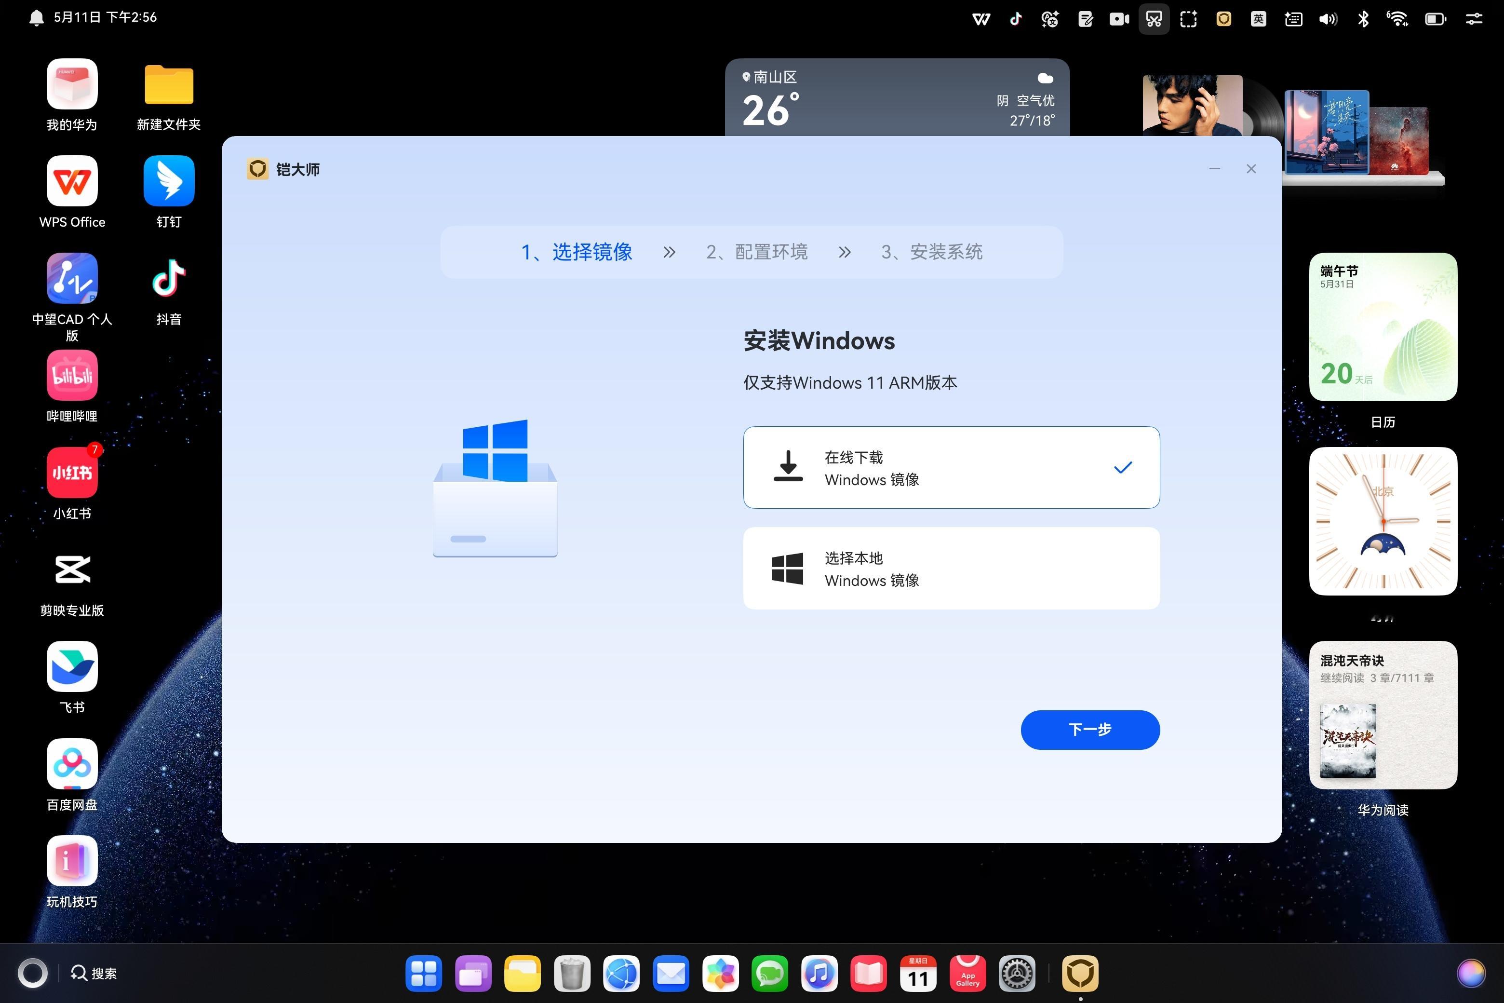Click step 2、配置环境 in wizard

(757, 252)
